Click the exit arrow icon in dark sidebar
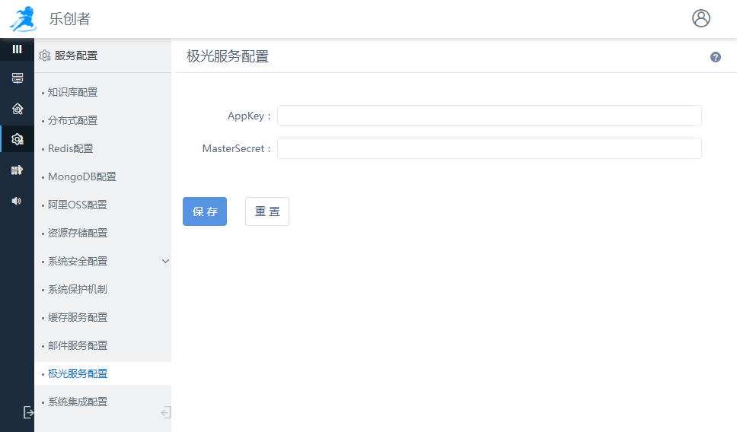The height and width of the screenshot is (432, 737). point(28,412)
